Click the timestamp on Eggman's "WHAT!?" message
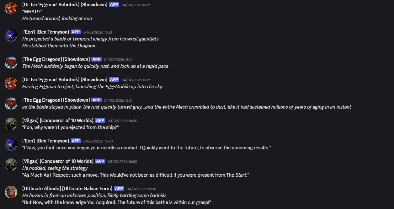 [136, 5]
